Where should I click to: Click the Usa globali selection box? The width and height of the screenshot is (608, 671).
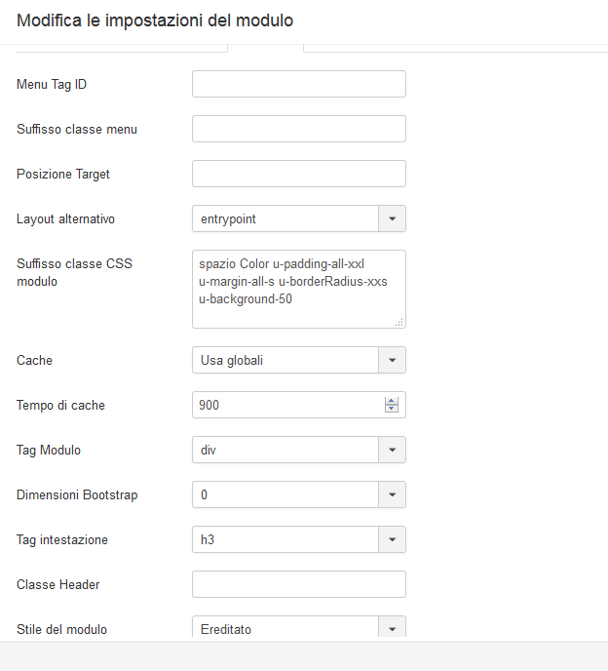pyautogui.click(x=285, y=360)
